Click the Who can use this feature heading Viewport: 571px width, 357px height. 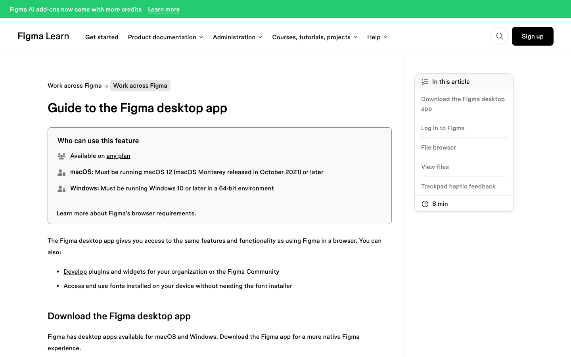(98, 141)
